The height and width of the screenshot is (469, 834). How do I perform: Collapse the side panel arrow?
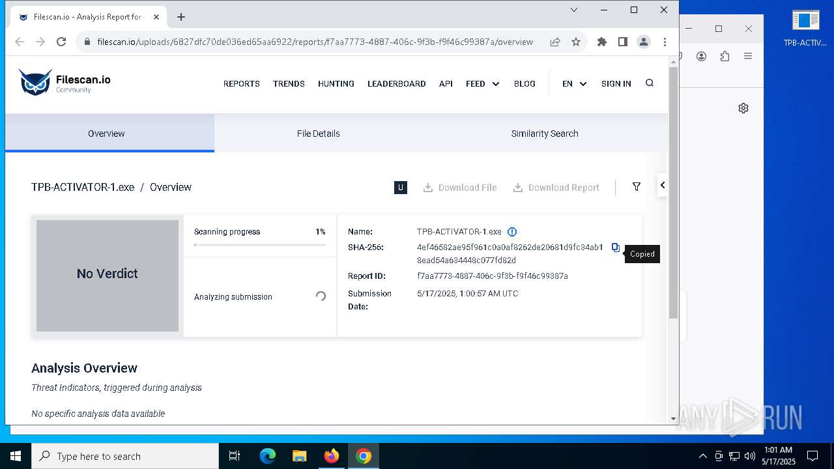click(x=663, y=186)
